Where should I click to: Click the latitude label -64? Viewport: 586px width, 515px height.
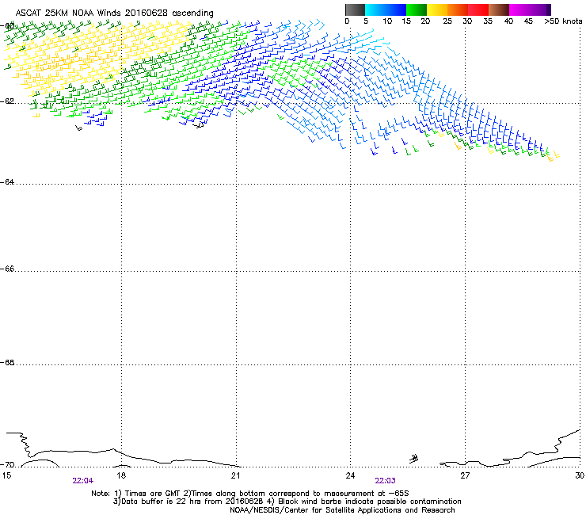coord(7,182)
